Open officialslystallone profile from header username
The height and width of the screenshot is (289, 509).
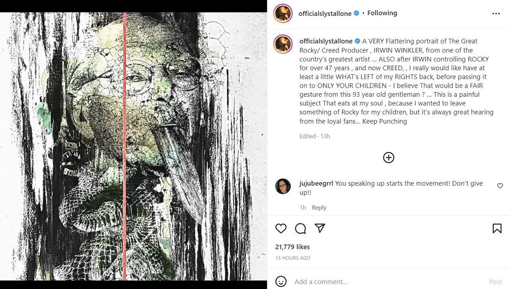click(x=326, y=14)
